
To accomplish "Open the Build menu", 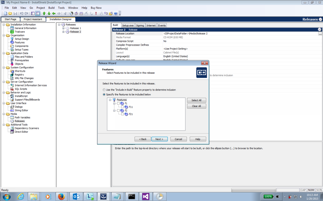I will click(x=51, y=8).
